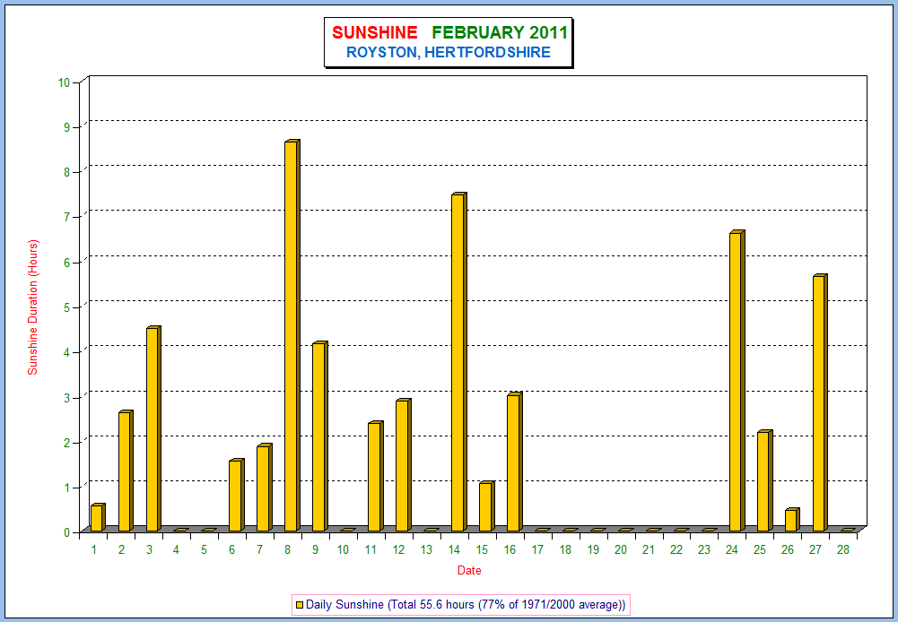898x622 pixels.
Task: Click the Date axis label
Action: pyautogui.click(x=469, y=571)
